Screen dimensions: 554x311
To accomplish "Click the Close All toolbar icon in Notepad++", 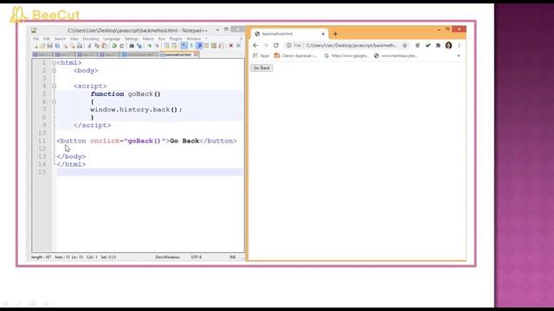I will coord(73,46).
